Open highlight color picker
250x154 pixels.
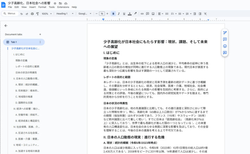point(135,13)
